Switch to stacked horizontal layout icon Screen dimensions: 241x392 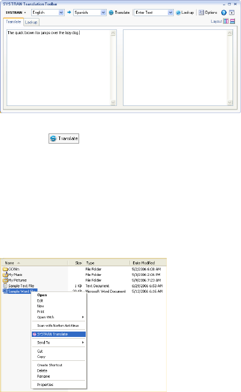coord(233,22)
